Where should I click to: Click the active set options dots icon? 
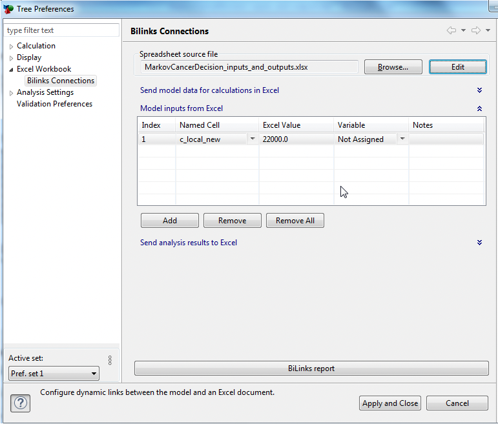pyautogui.click(x=110, y=360)
